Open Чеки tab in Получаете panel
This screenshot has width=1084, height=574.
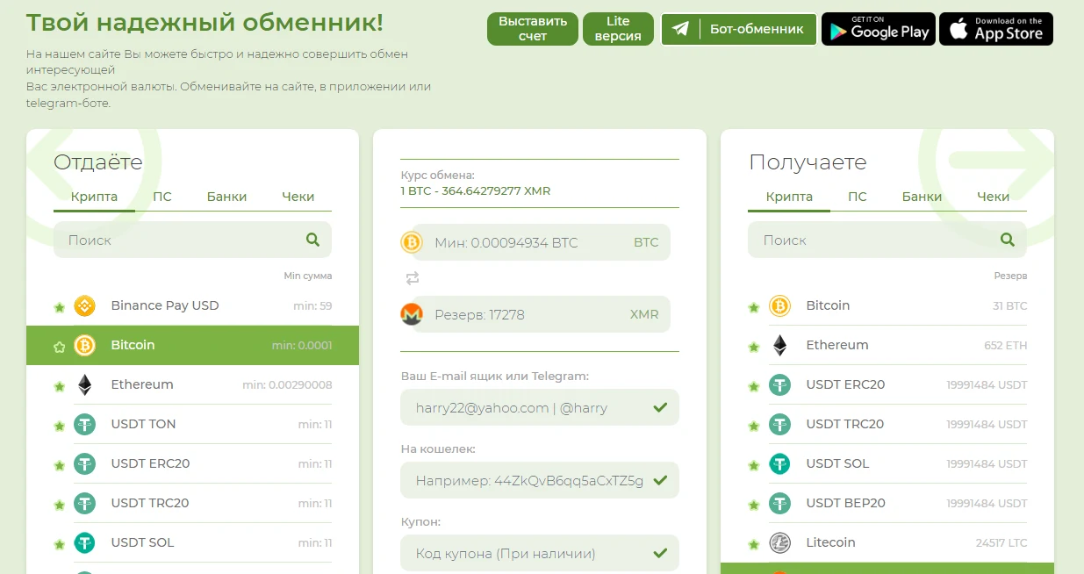993,197
